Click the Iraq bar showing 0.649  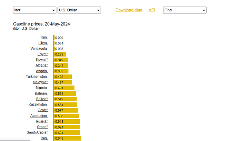[67, 138]
